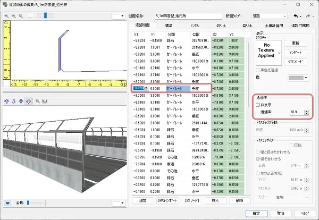Viewport: 319px width, 220px height.
Task: Toggle the 黒色を透過 checkbox
Action: [x=257, y=70]
